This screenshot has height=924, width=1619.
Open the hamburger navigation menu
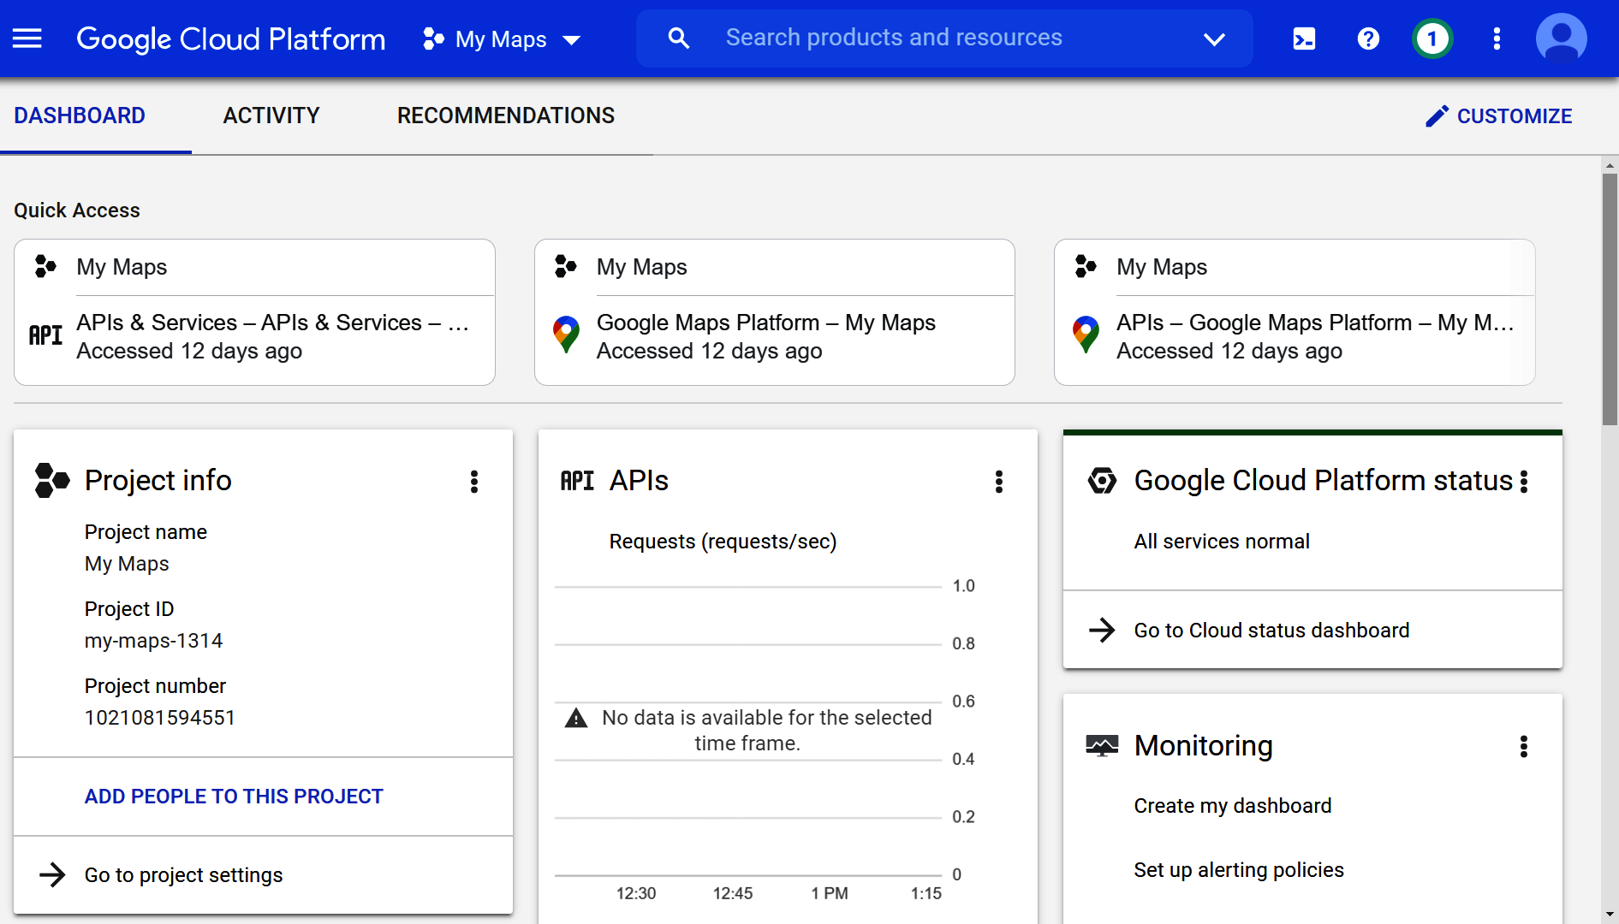(27, 38)
